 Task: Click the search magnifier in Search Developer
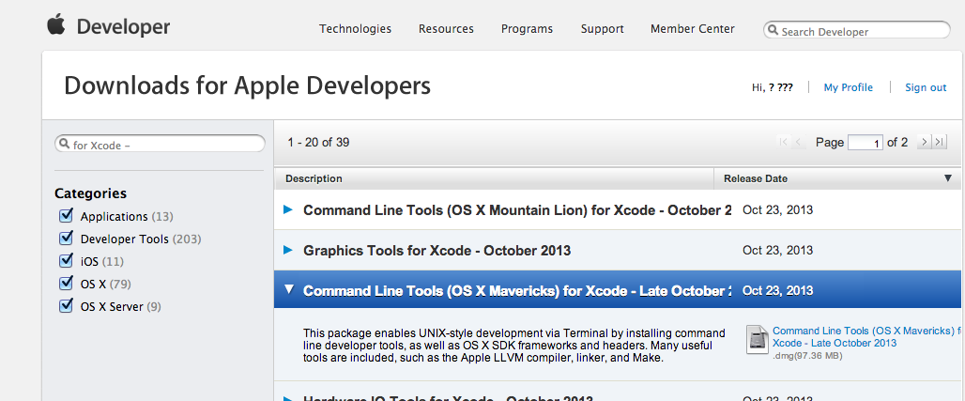773,31
